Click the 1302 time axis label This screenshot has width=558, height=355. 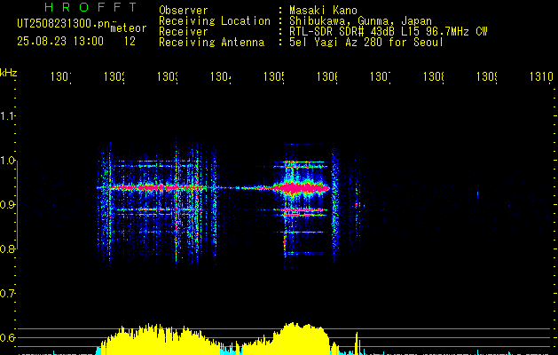coord(114,76)
